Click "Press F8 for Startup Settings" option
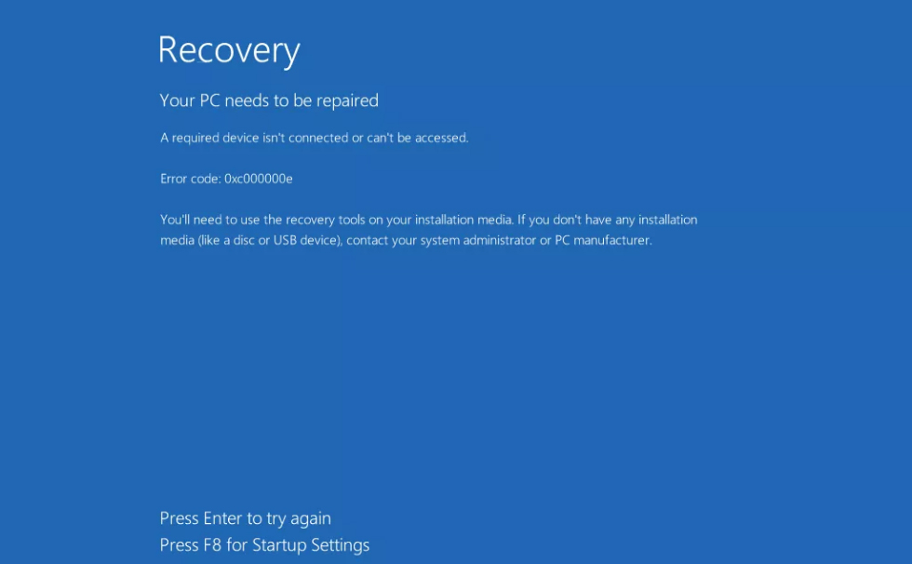The image size is (912, 564). (264, 545)
